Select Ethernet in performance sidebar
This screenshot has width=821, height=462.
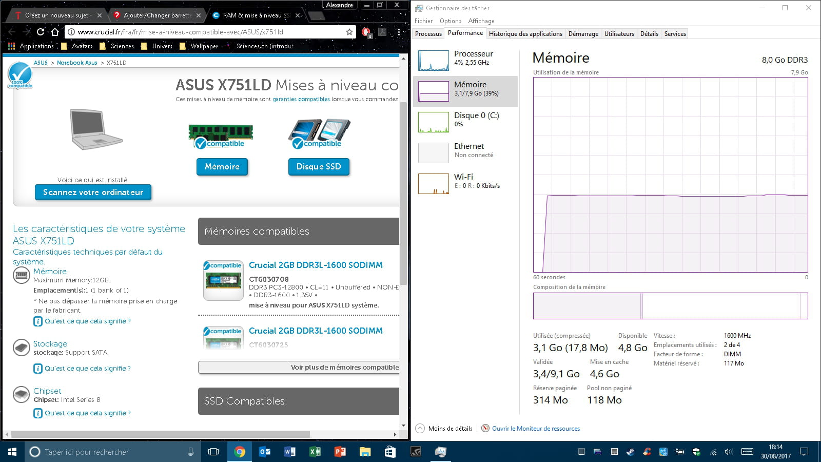pos(465,153)
